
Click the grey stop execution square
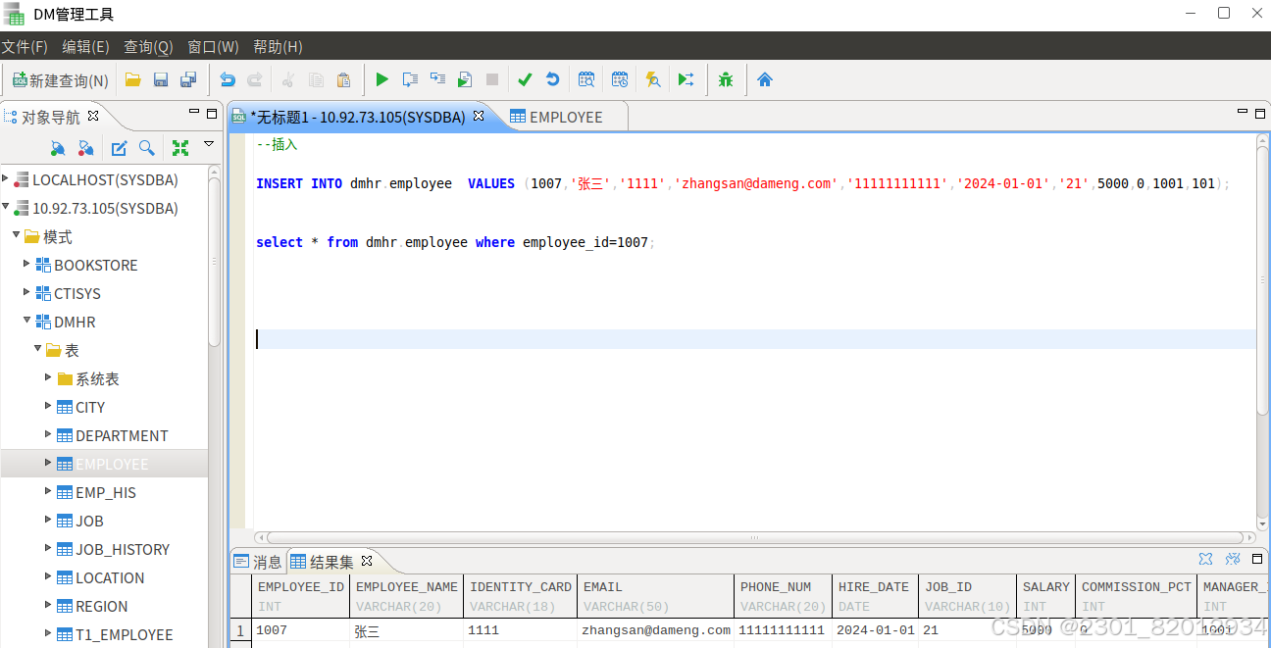pyautogui.click(x=492, y=80)
